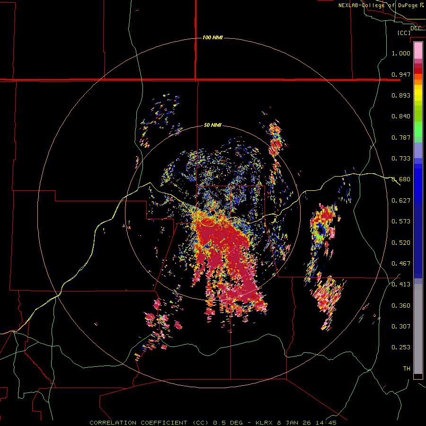Viewport: 426px width, 426px height.
Task: Click the 0.733 scale value
Action: (401, 159)
